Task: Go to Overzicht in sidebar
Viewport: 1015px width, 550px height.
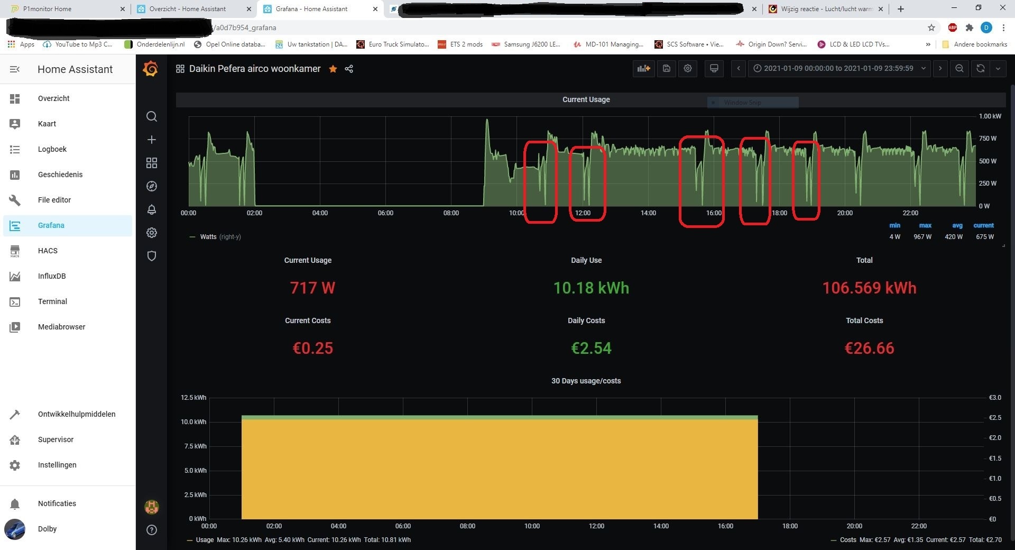Action: point(68,98)
